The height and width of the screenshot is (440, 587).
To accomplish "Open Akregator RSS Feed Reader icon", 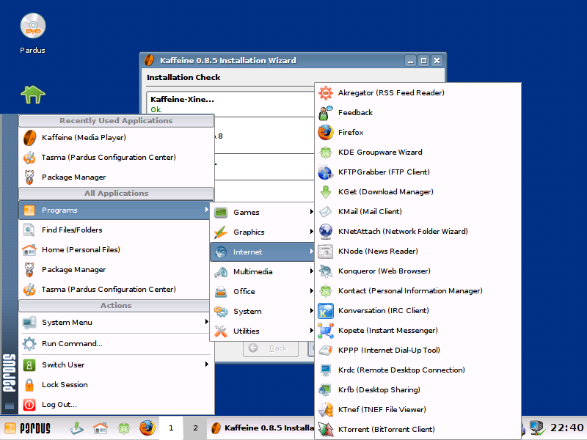I will click(326, 93).
